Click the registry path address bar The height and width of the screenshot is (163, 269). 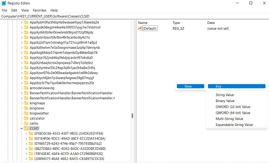pos(134,16)
